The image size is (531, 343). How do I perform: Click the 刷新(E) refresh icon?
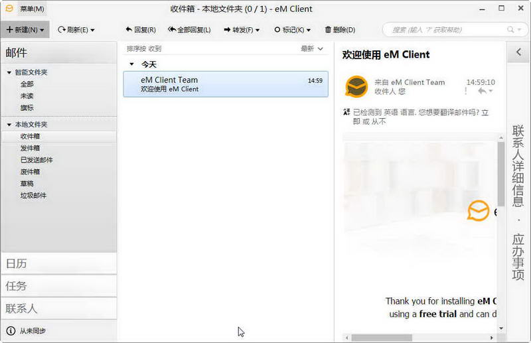tap(61, 30)
